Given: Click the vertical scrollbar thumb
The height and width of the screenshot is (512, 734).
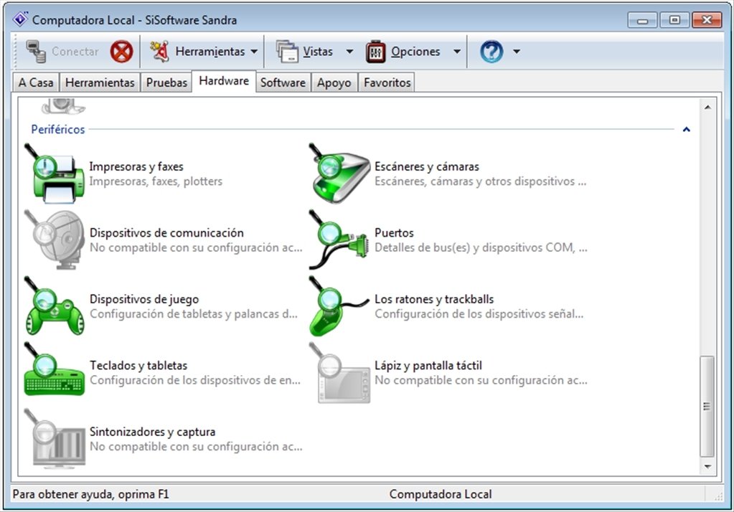Looking at the screenshot, I should [x=707, y=407].
